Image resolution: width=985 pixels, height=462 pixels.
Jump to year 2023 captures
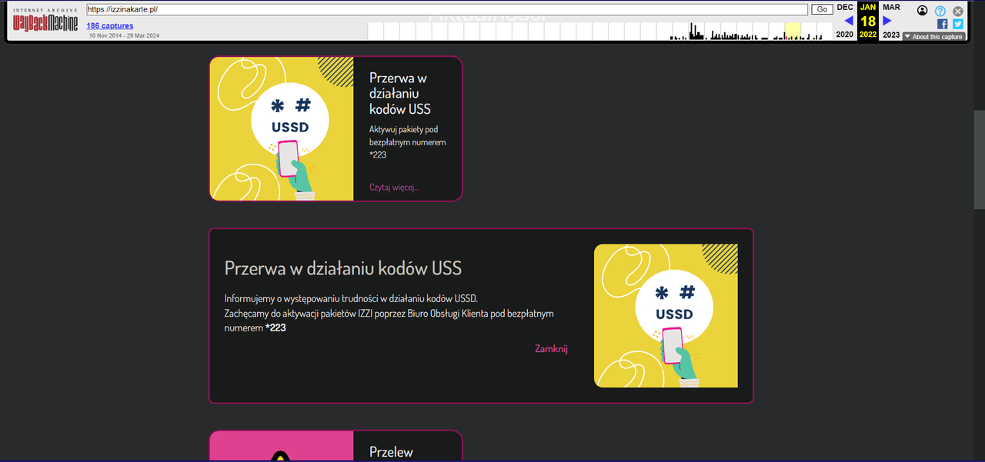[x=891, y=35]
